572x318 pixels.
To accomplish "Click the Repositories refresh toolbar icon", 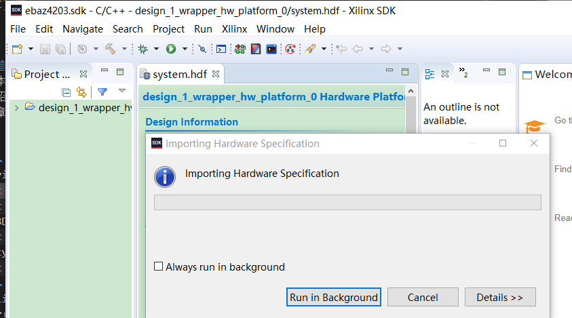I will 290,49.
